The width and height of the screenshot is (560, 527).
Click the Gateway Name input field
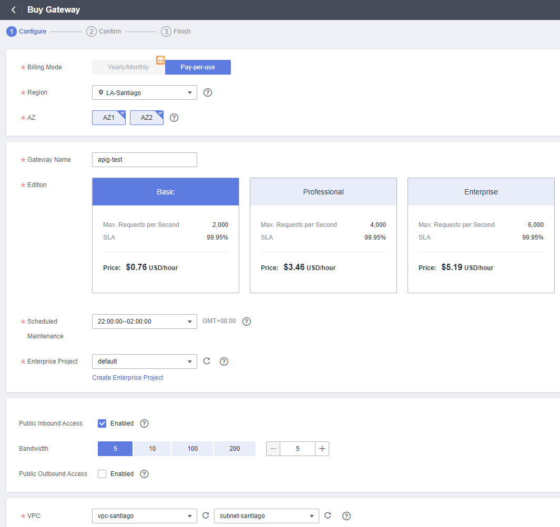[x=144, y=160]
